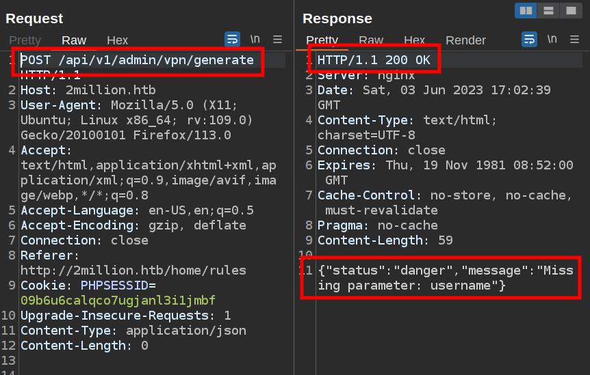
Task: Open the Request panel hamburger menu
Action: [x=277, y=40]
